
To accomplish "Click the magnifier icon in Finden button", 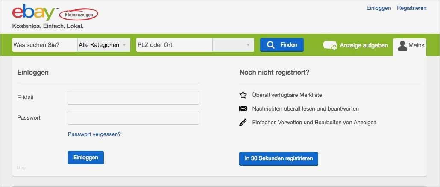I will [270, 45].
